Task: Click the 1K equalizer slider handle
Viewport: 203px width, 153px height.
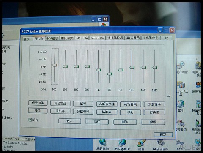Action: pos(98,70)
